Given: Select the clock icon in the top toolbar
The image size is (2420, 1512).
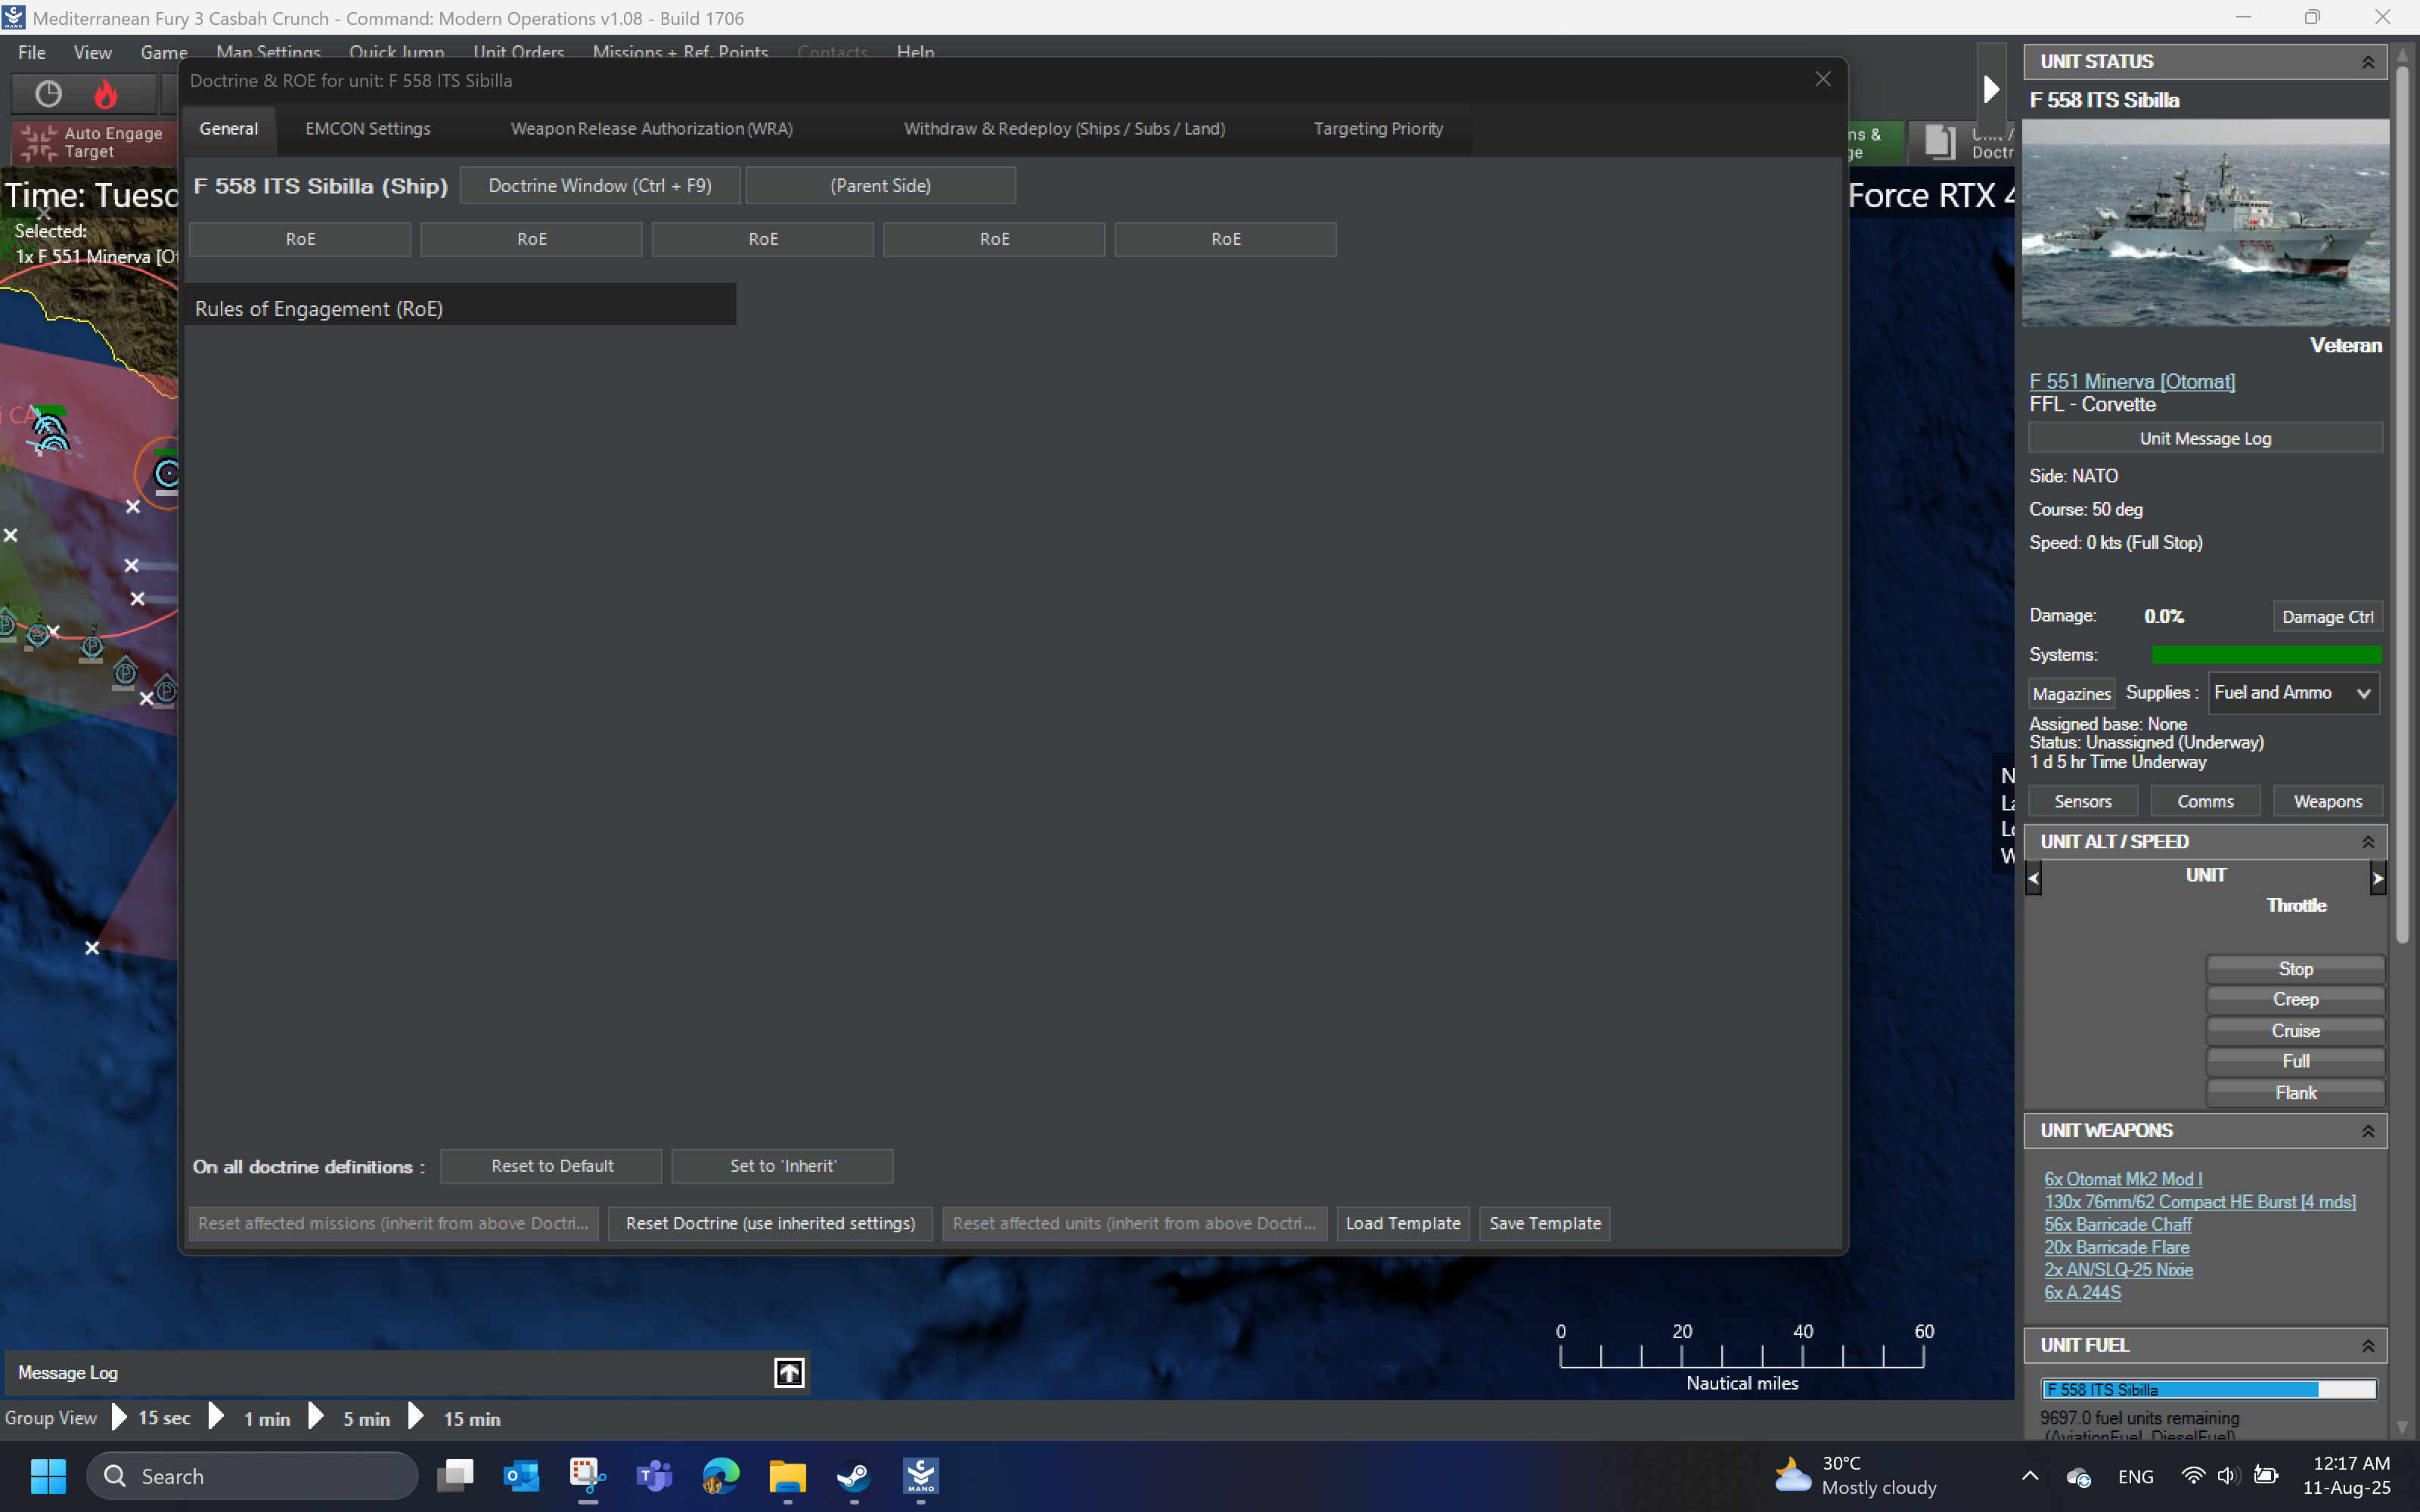Looking at the screenshot, I should [x=47, y=93].
